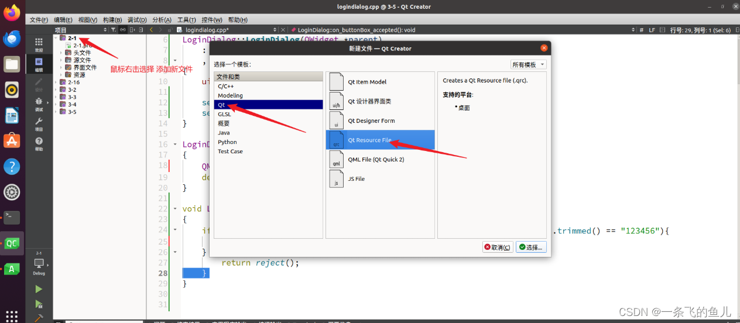740x323 pixels.
Task: Open Files manager from the dock
Action: pyautogui.click(x=12, y=64)
